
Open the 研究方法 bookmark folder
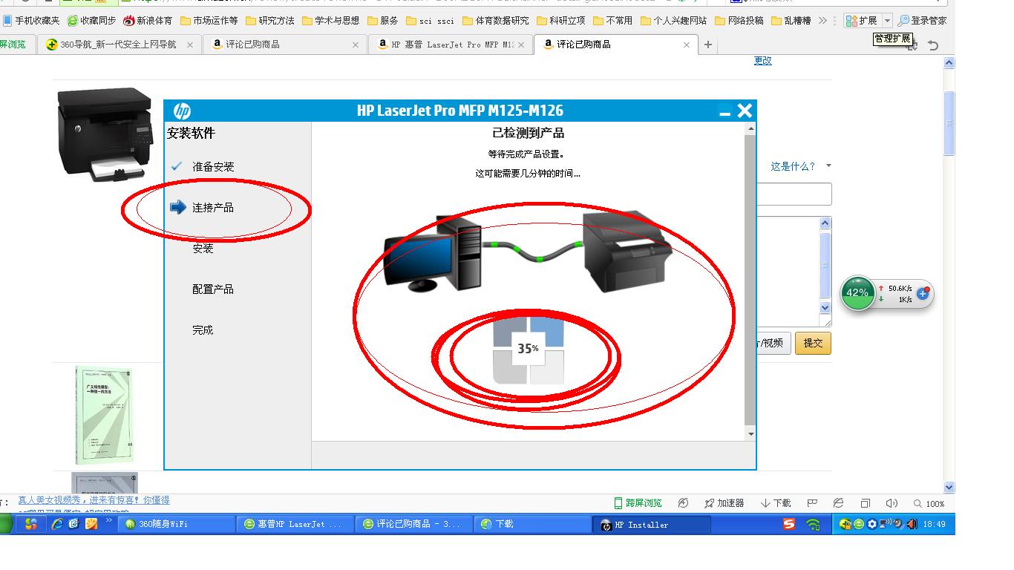270,21
